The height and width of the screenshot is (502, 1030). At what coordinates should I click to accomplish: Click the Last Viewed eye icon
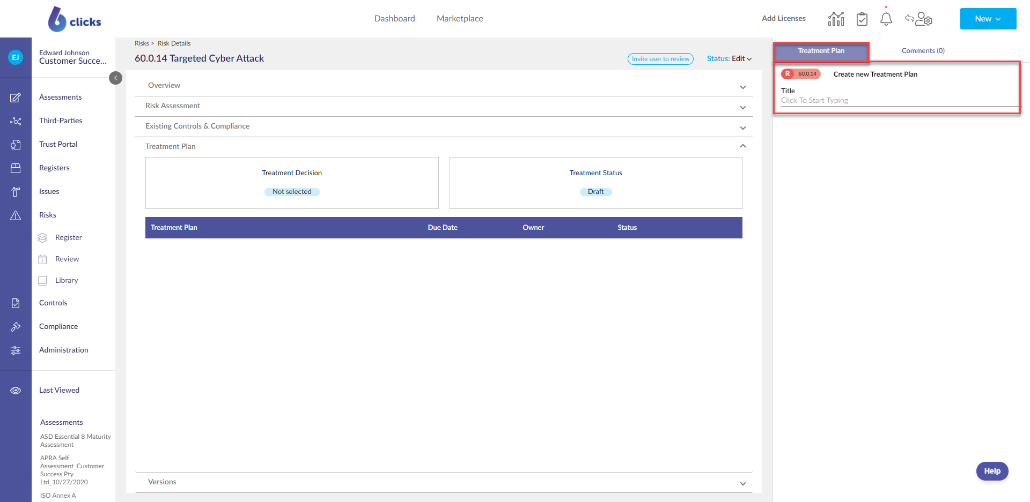[16, 391]
